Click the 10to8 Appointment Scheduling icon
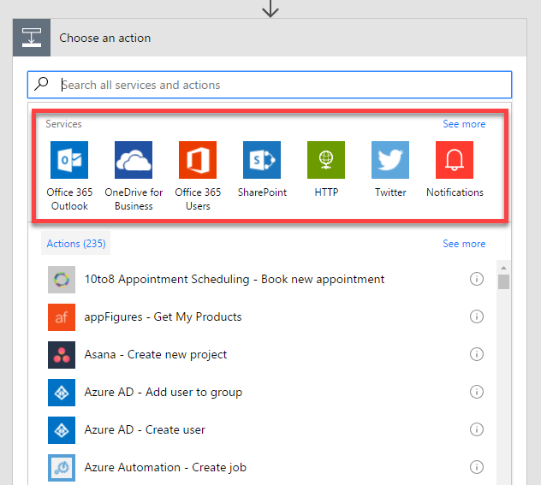The height and width of the screenshot is (485, 541). click(x=62, y=280)
